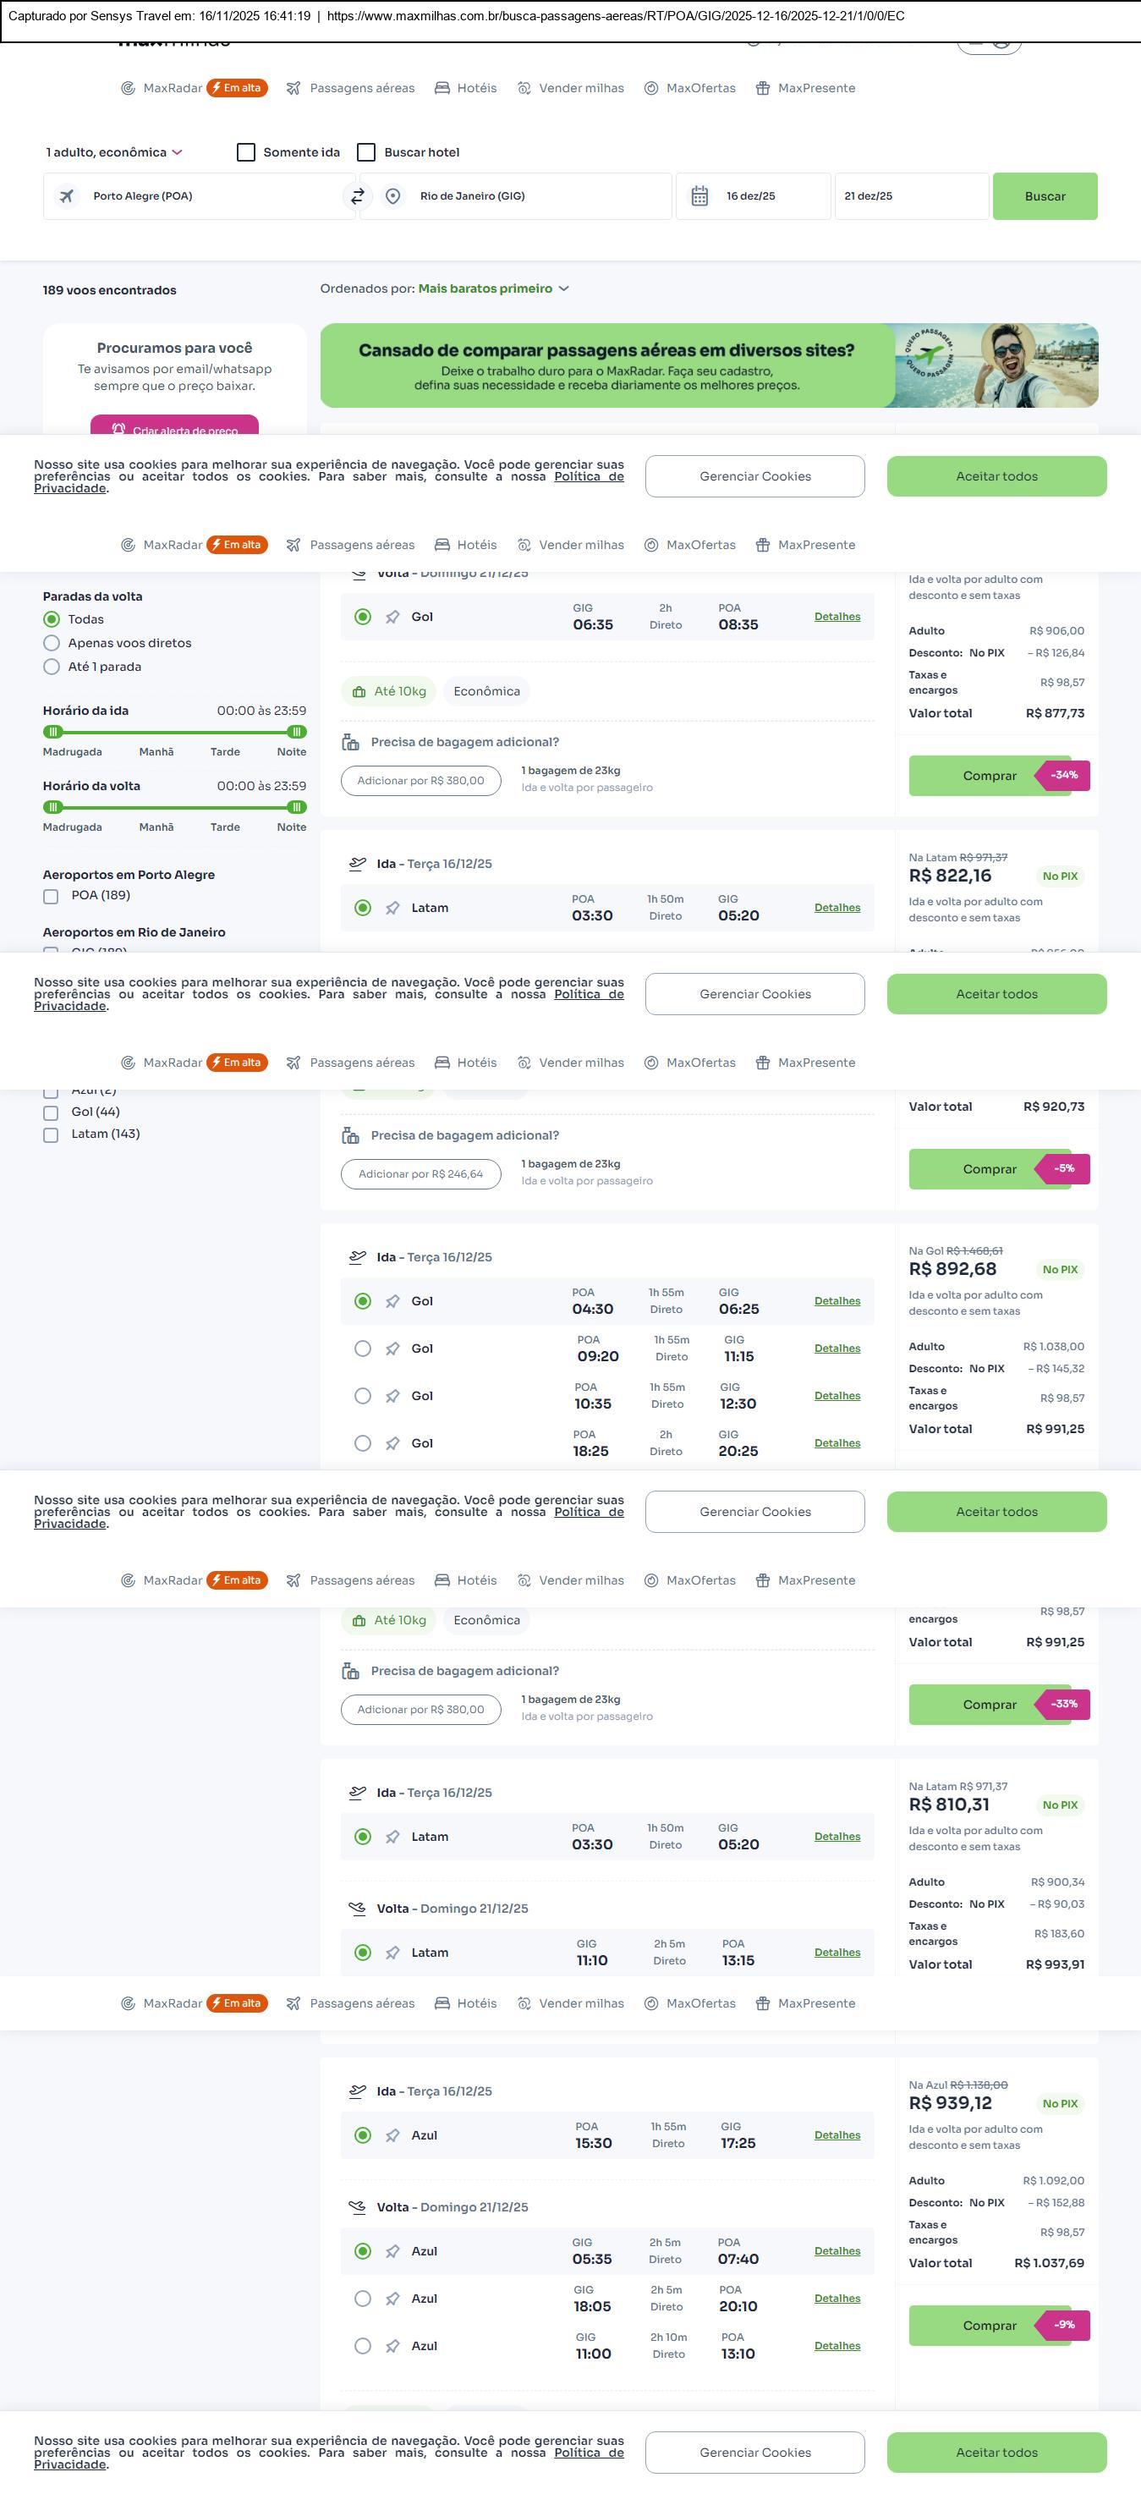Click the luggage icon beside 'Precisa de bagagem adicional?'
Image resolution: width=1141 pixels, height=2494 pixels.
click(351, 743)
